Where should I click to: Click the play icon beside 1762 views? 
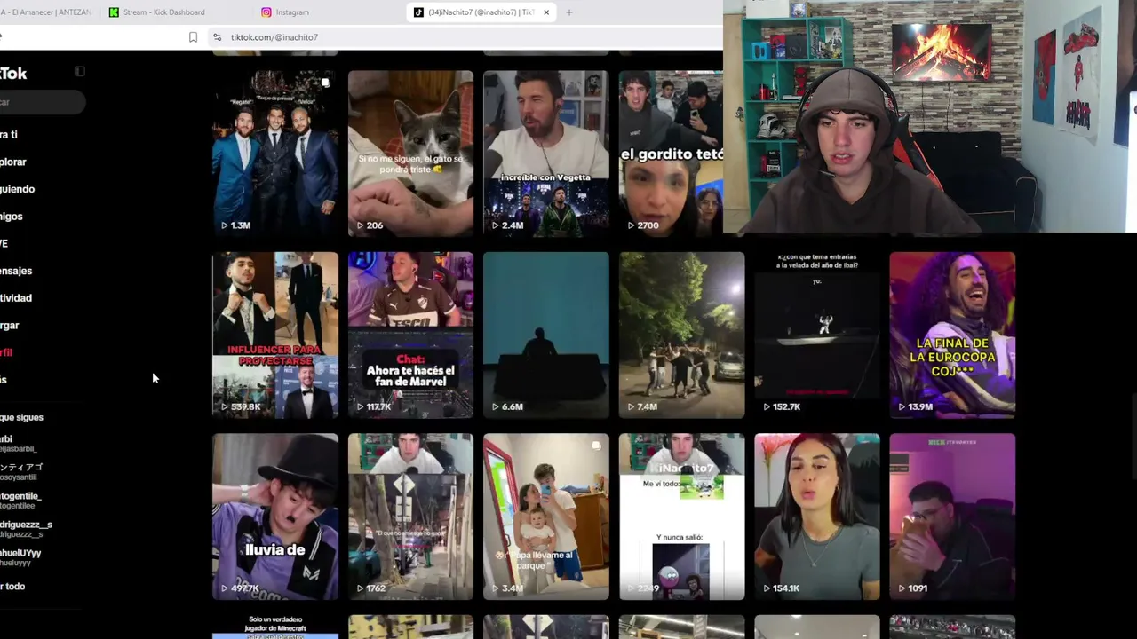(360, 588)
